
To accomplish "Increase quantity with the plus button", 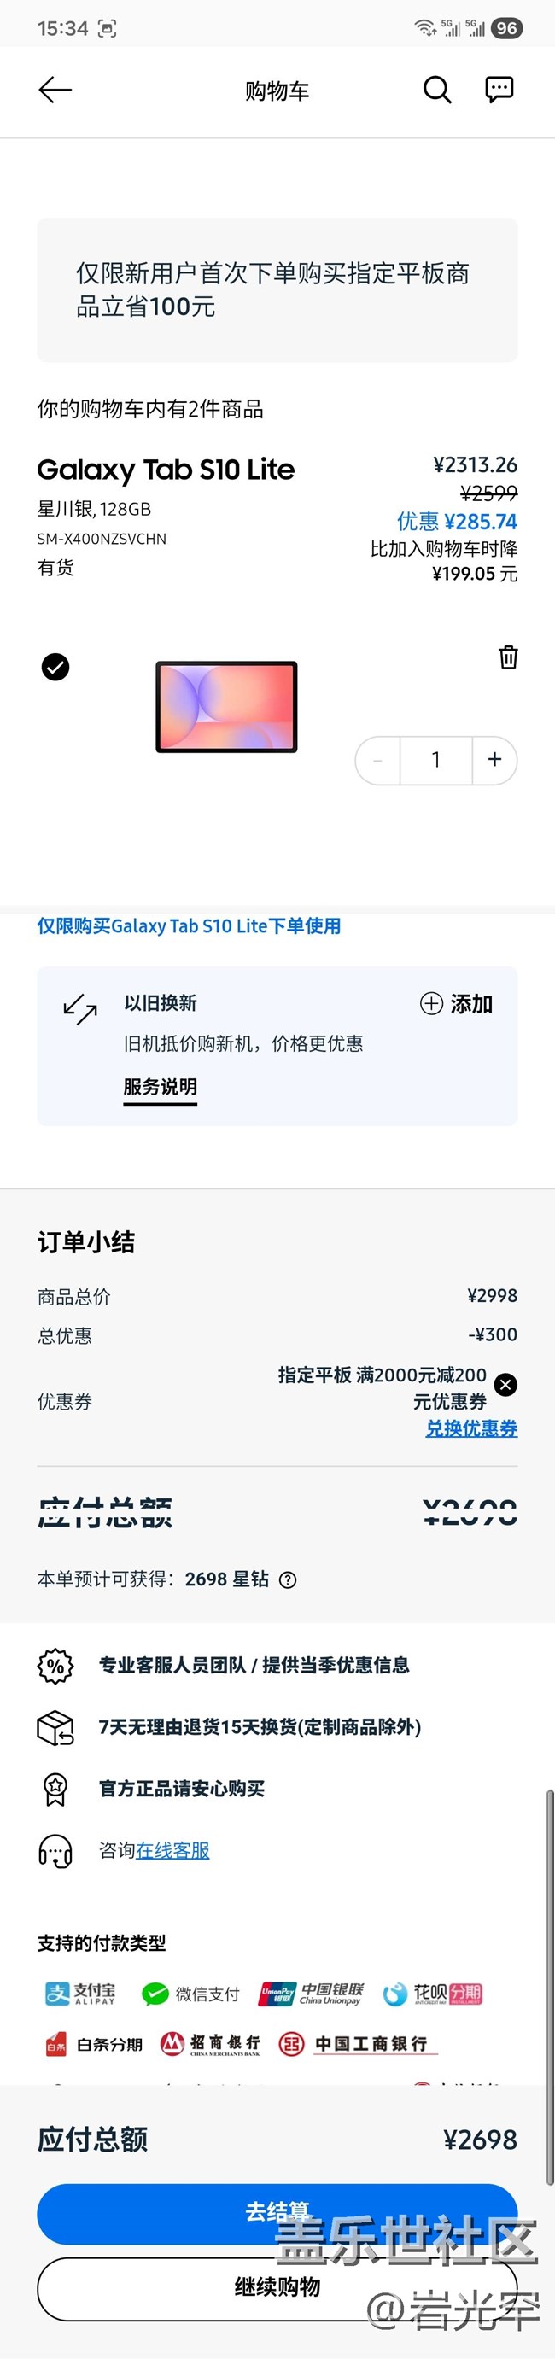I will pos(494,760).
